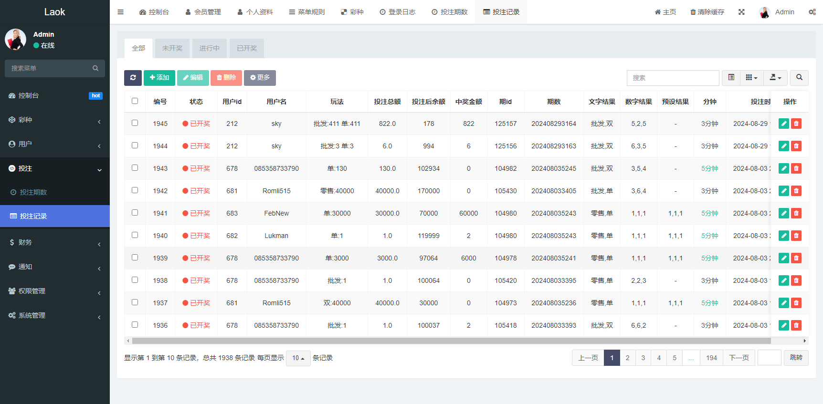Click the green 添加 button

click(159, 78)
